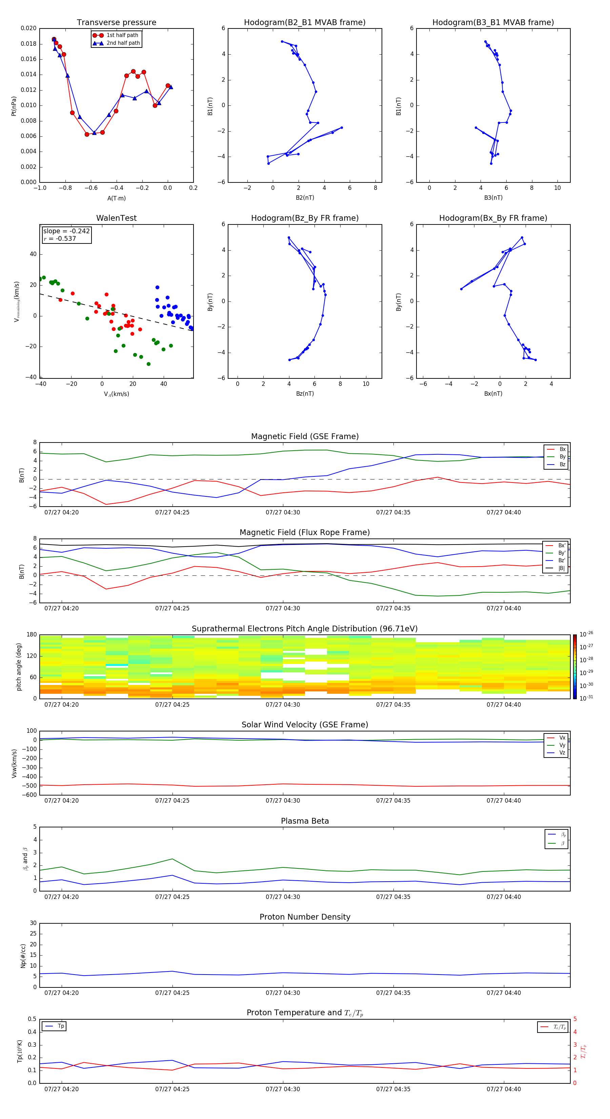
Task: Click '07/27 04:40' tick under proton temperature plot
Action: point(504,1089)
